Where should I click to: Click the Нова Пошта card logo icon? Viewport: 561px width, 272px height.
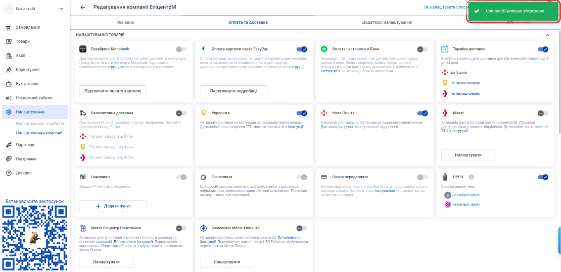point(324,113)
